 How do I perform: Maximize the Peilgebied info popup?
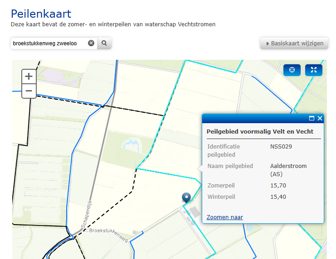312,118
